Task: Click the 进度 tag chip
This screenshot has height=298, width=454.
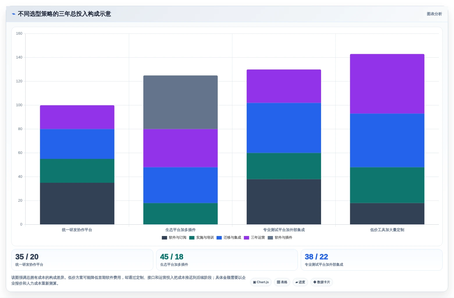Action: (300, 282)
